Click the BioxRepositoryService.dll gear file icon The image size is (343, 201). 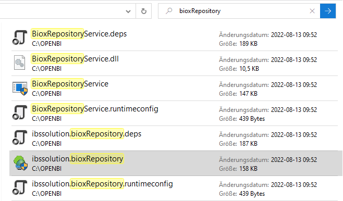pyautogui.click(x=20, y=62)
